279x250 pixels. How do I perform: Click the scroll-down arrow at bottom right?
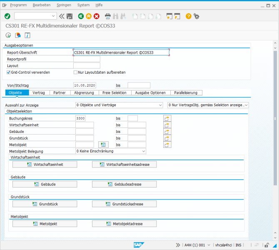coord(275,238)
